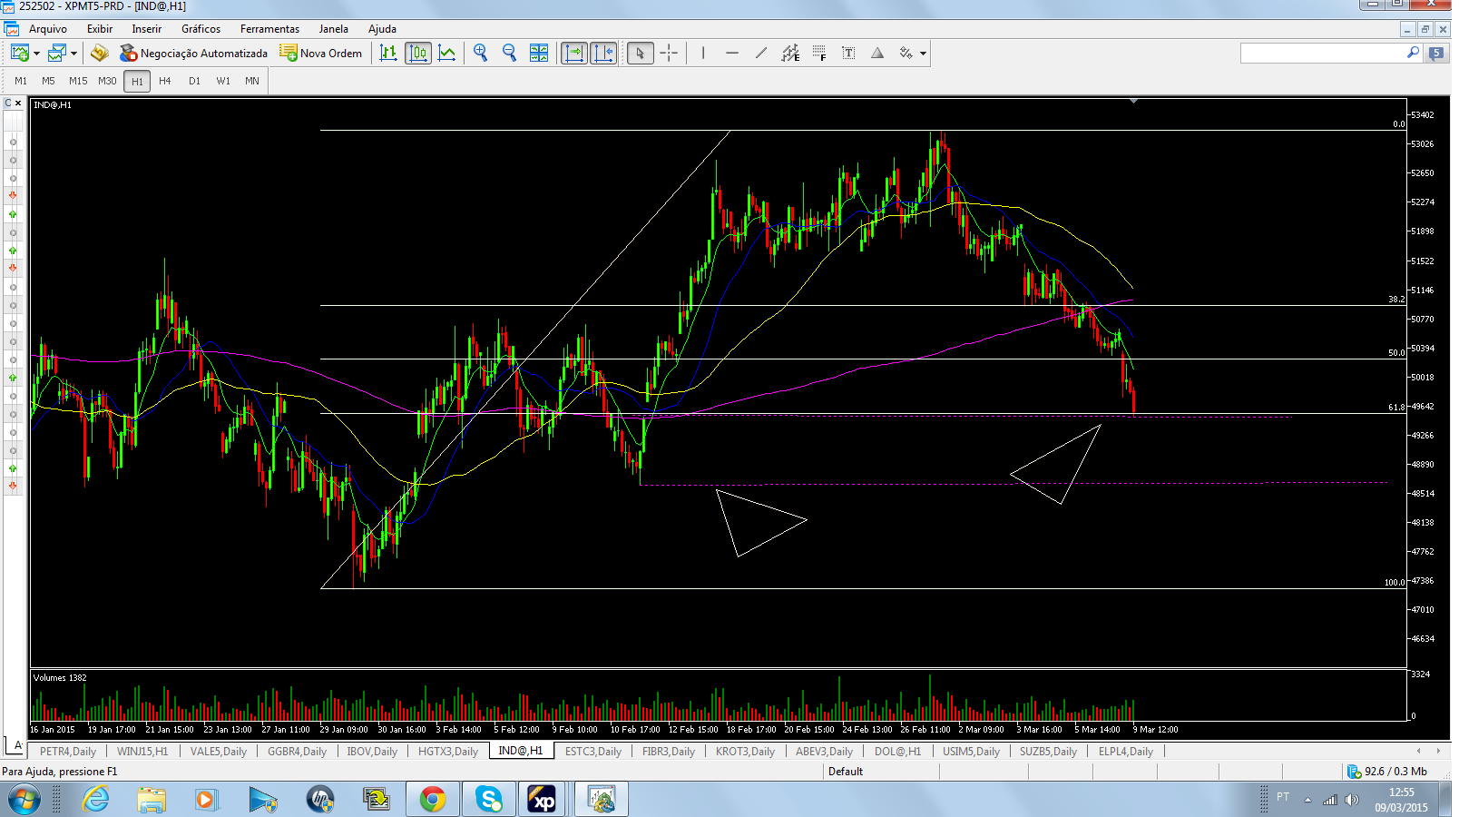The height and width of the screenshot is (817, 1459).
Task: Switch to PETR4,Daily chart tab
Action: click(68, 752)
